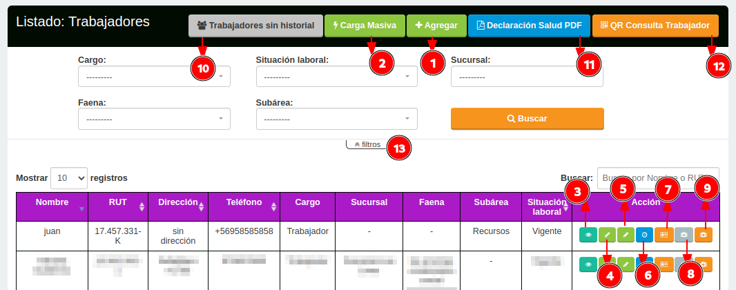
Task: Sort table by Dirección column arrows
Action: tap(202, 206)
